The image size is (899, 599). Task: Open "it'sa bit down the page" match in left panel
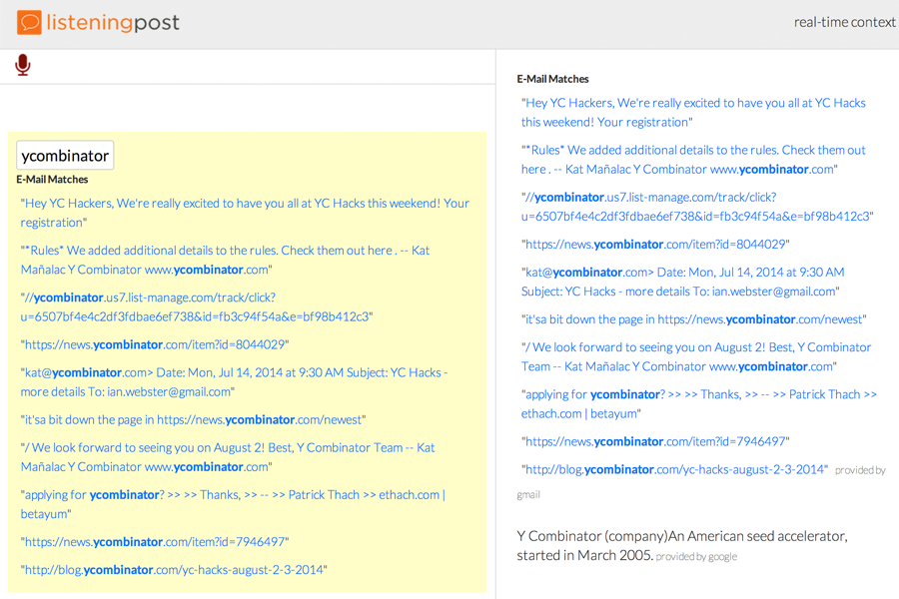(193, 419)
